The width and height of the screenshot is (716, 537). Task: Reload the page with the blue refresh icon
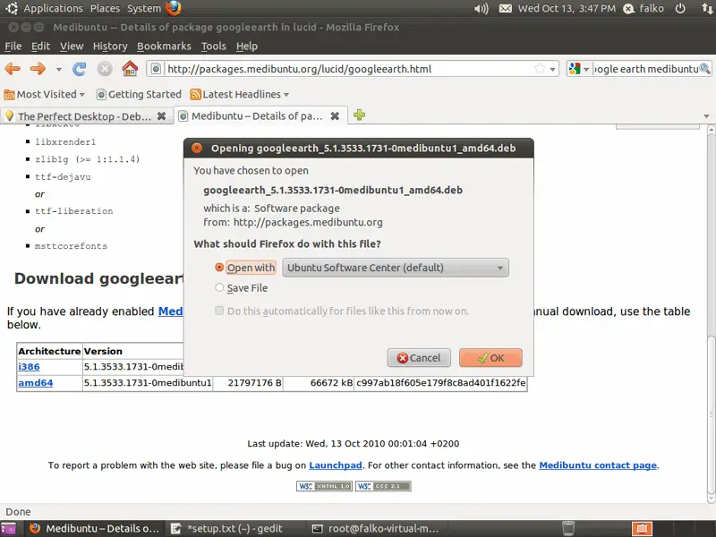(x=80, y=69)
